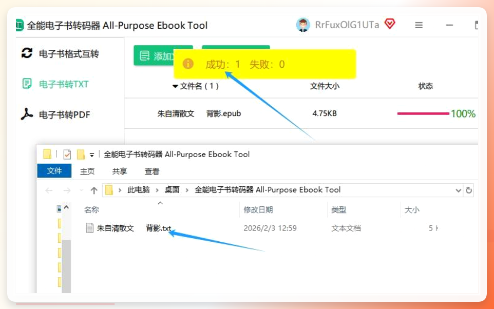Click the 全能电子书转码器 breadcrumb folder segment
The width and height of the screenshot is (494, 309).
[x=268, y=189]
